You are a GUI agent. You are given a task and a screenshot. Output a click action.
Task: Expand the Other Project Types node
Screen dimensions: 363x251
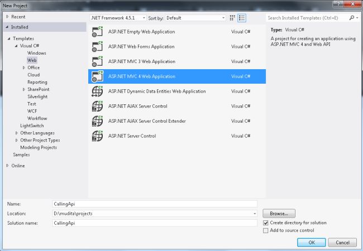(16, 140)
